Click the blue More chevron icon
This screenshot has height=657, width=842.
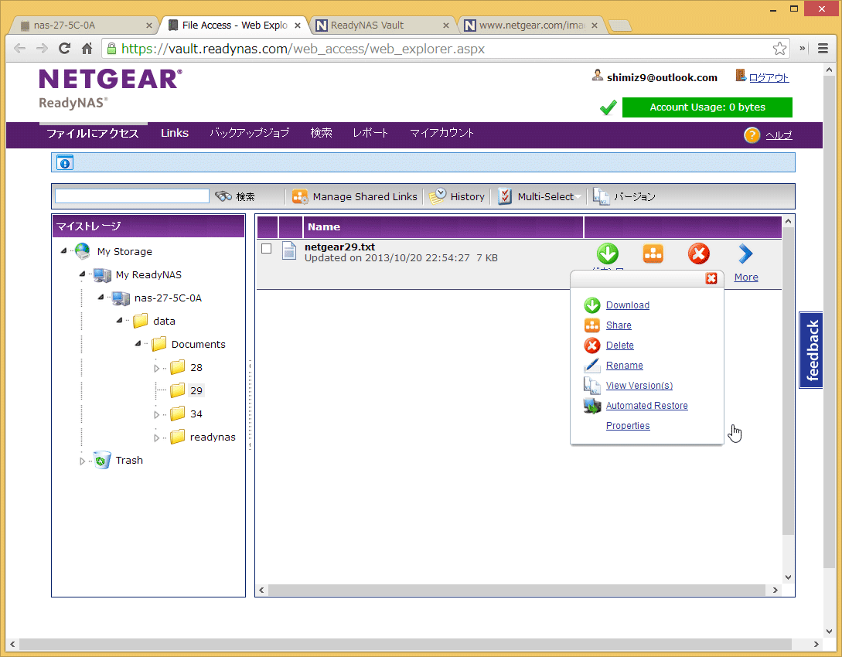(x=745, y=254)
